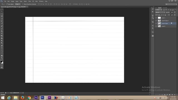This screenshot has width=178, height=100.
Task: Select the Pen tool
Action: [2, 46]
